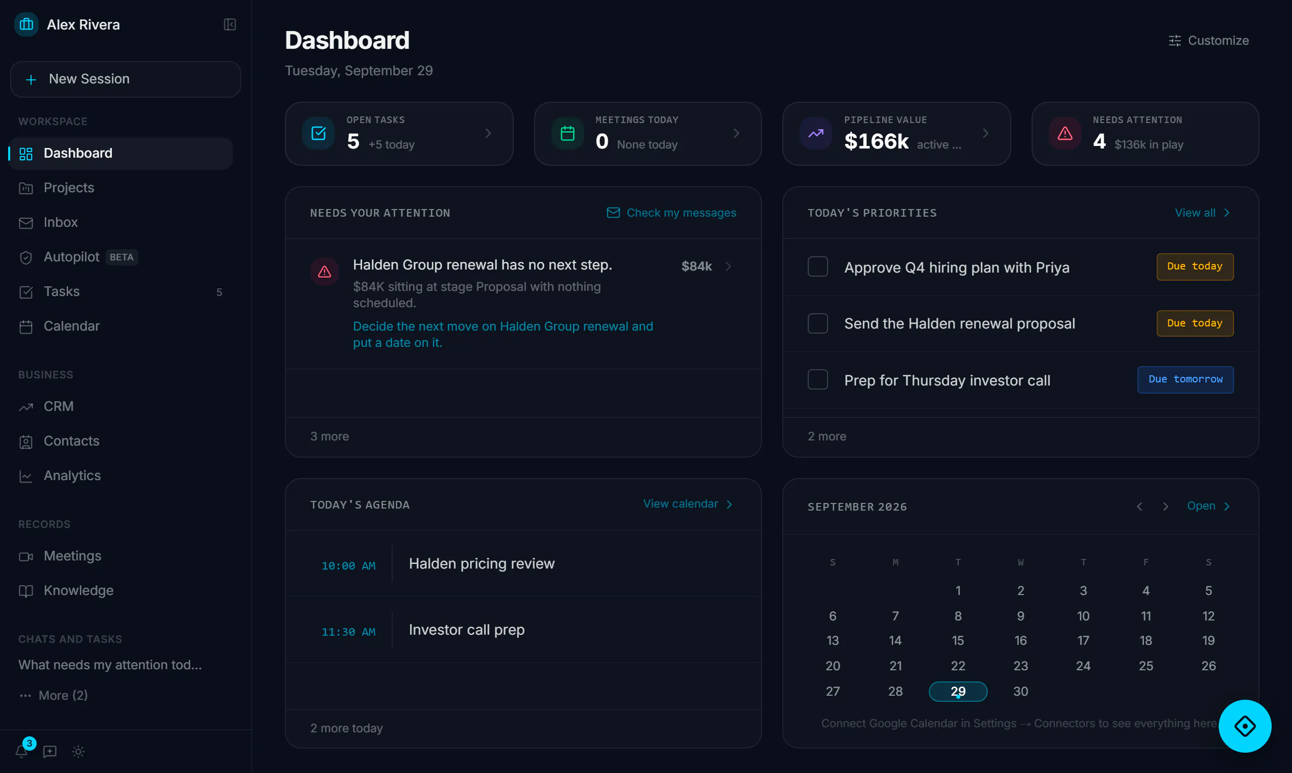The width and height of the screenshot is (1292, 773).
Task: Click the Meetings camera icon in sidebar
Action: click(x=26, y=556)
